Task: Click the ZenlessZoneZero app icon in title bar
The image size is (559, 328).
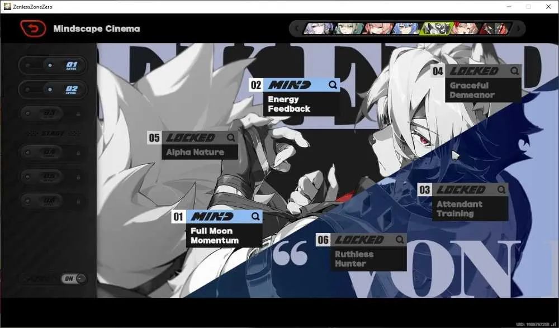Action: tap(7, 6)
